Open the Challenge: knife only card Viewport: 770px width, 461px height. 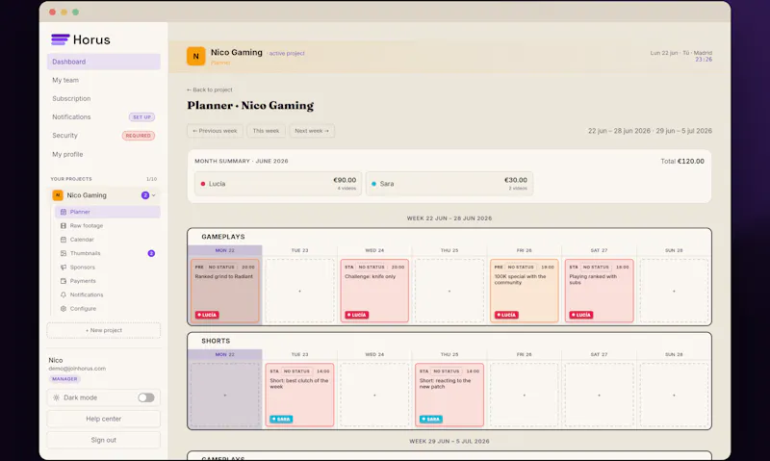374,291
